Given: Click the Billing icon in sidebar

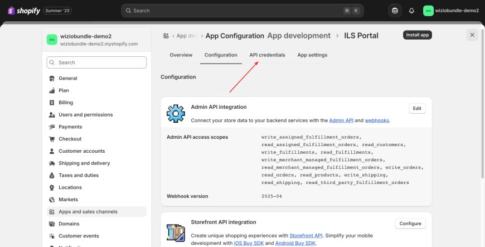Looking at the screenshot, I should pos(52,103).
